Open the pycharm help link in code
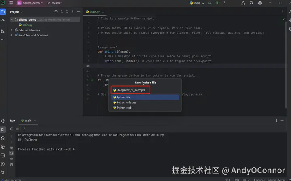Viewport: 291px width, 181px height. (x=192, y=94)
